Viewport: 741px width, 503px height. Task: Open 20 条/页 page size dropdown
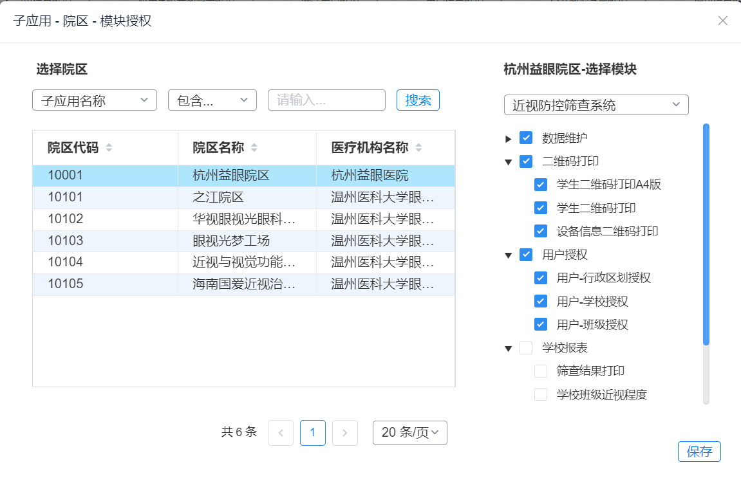point(409,433)
